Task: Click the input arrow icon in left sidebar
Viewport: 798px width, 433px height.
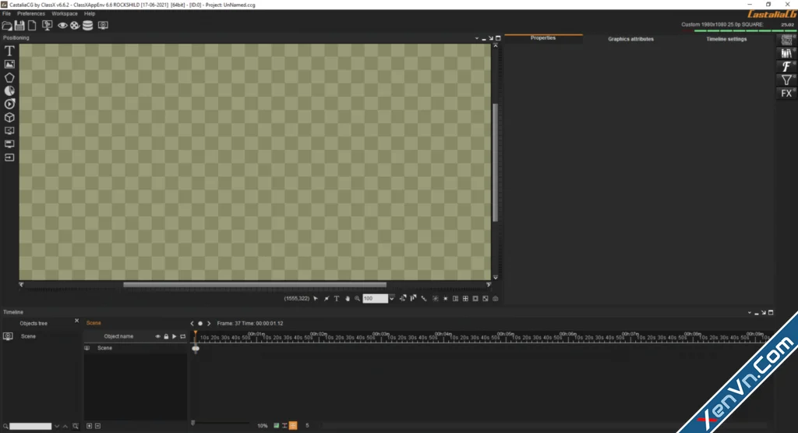Action: (x=9, y=158)
